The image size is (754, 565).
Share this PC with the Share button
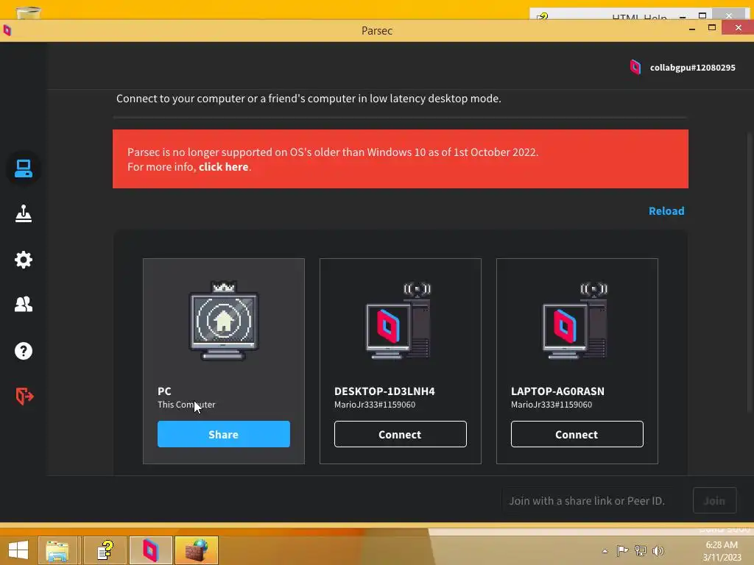[224, 434]
